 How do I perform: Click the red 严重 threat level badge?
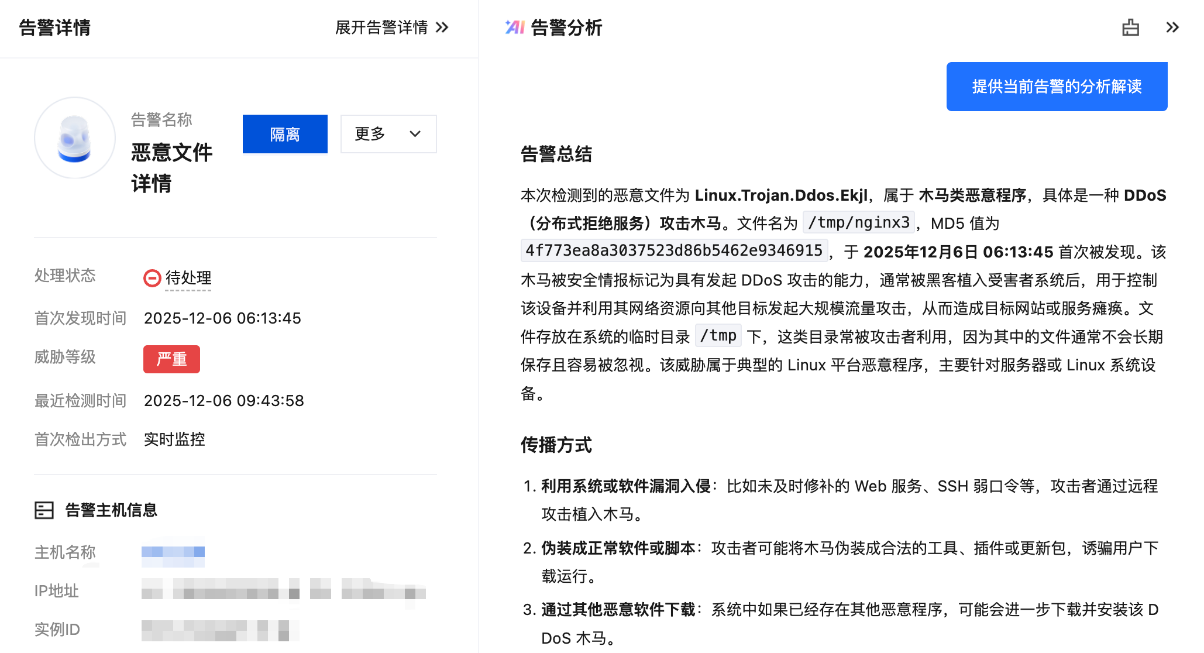(x=171, y=359)
